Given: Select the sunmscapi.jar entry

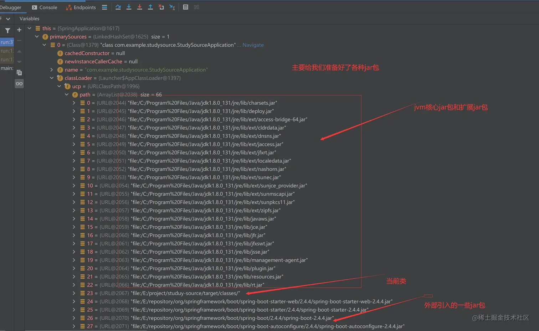Looking at the screenshot, I should 187,194.
